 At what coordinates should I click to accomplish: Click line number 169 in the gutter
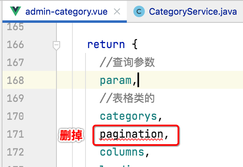[16, 98]
